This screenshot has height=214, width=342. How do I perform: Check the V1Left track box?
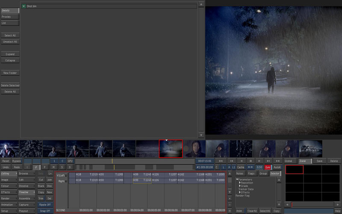click(66, 175)
